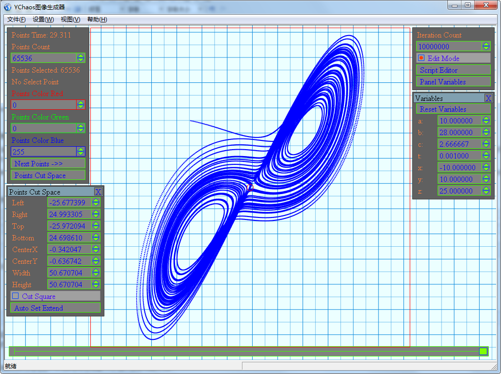The height and width of the screenshot is (374, 501).
Task: Toggle the Edit Mode checkbox
Action: pyautogui.click(x=421, y=58)
